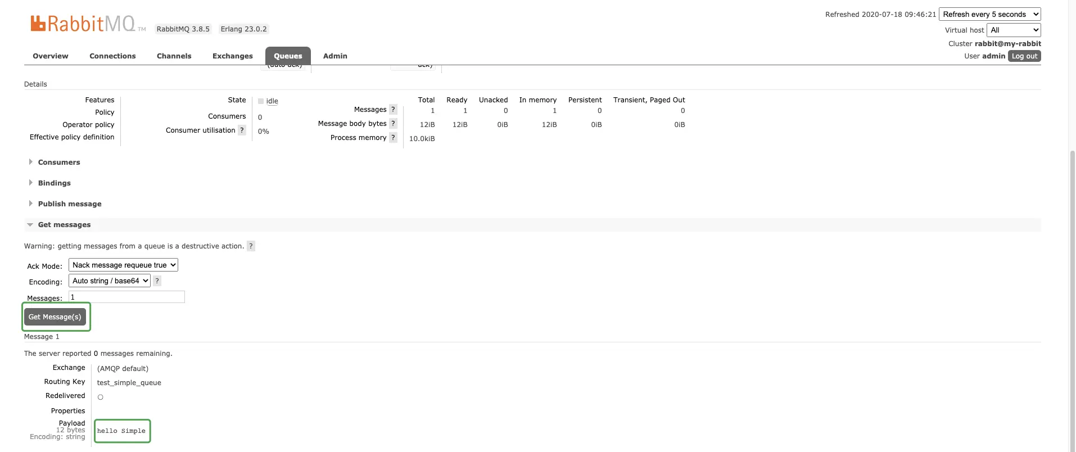Screen dimensions: 1076x452
Task: Click the RabbitMQ logo
Action: click(88, 24)
